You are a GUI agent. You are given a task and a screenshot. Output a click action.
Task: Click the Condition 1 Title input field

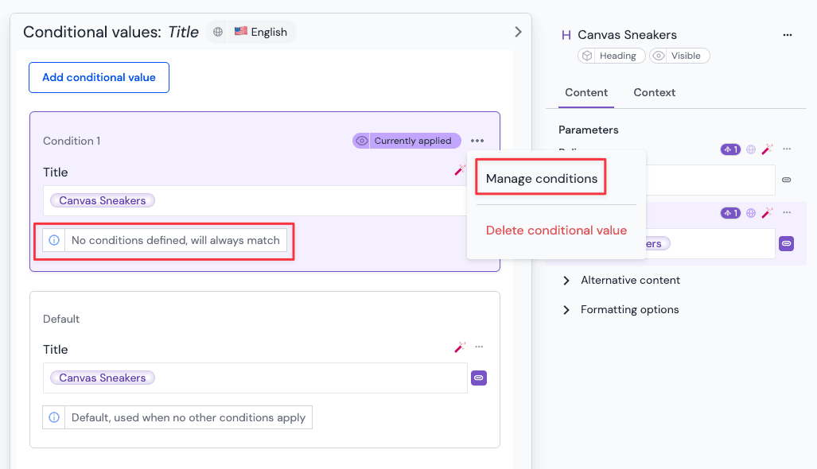[x=255, y=200]
